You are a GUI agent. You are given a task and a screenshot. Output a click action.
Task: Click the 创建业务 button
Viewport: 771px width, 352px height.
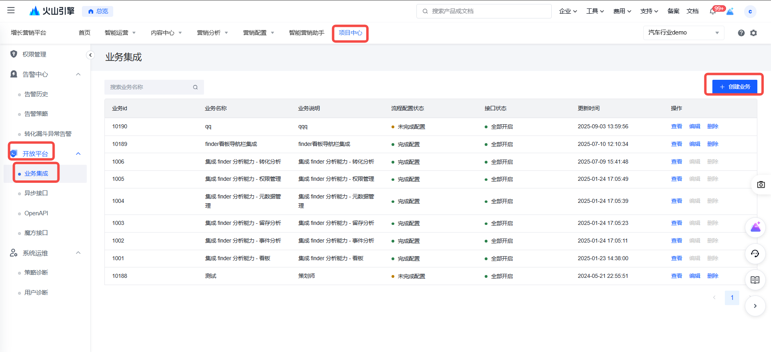tap(734, 87)
